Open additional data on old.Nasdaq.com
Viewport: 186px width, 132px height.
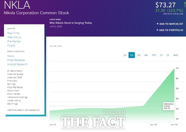pyautogui.click(x=24, y=110)
